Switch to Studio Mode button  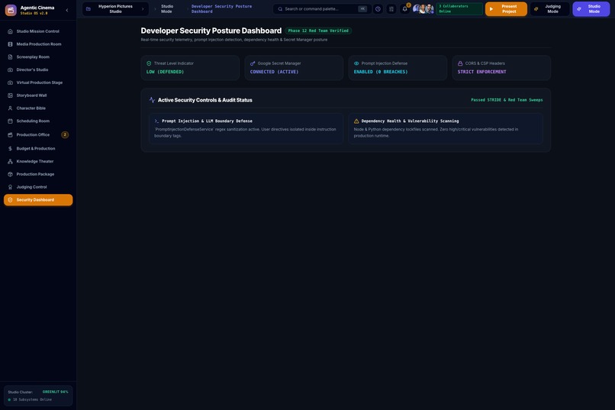[x=591, y=9]
